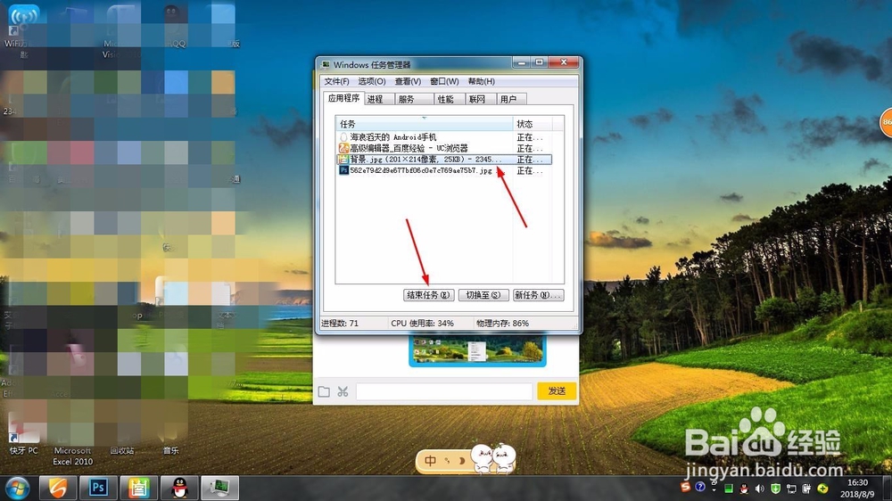Click the cartoon mascot on the IME bar
The width and height of the screenshot is (892, 501).
[x=493, y=458]
